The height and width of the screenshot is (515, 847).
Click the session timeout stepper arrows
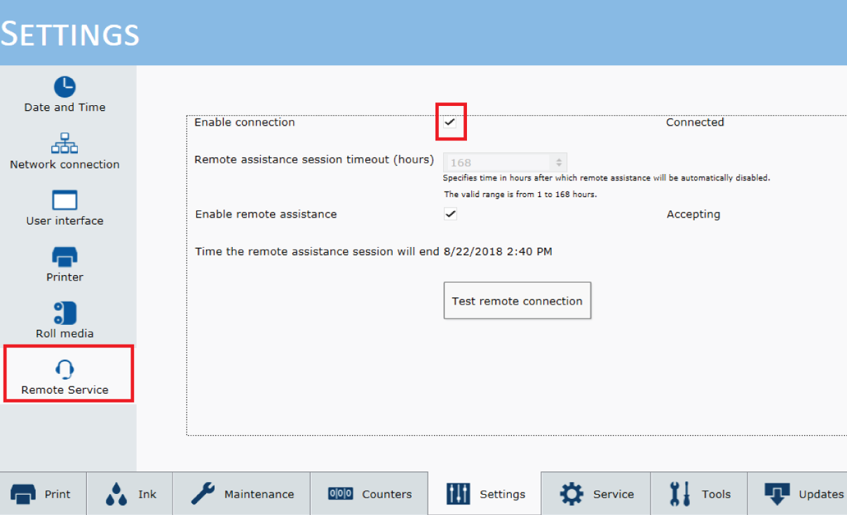[x=559, y=163]
